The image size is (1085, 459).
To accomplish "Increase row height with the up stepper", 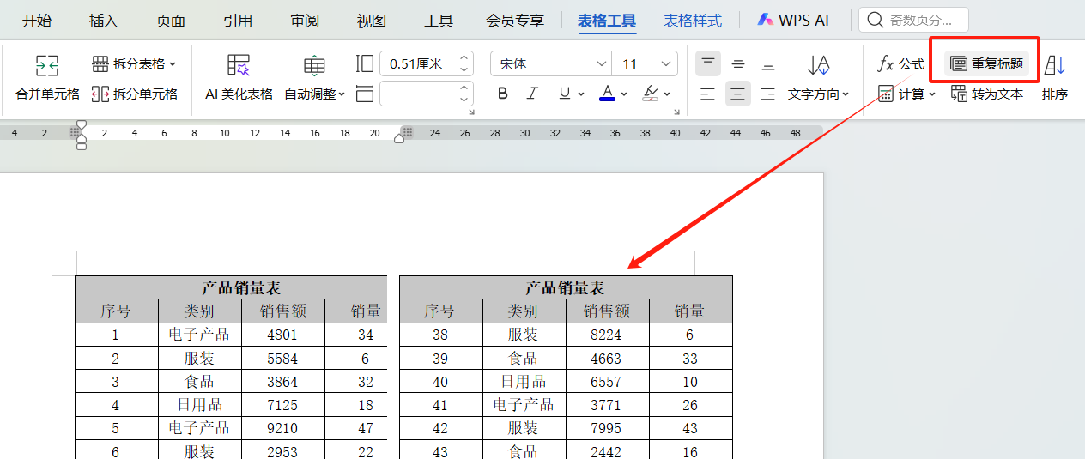I will click(x=465, y=58).
